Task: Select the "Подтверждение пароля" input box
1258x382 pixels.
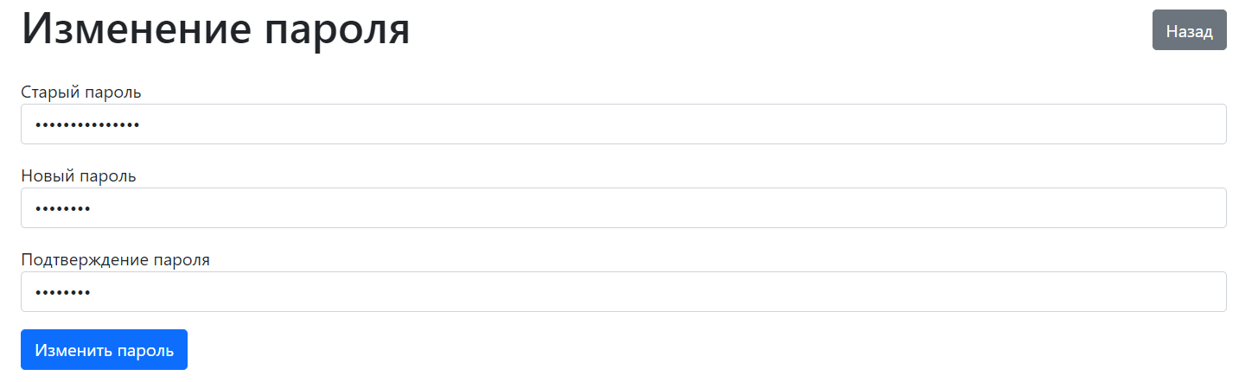Action: tap(623, 292)
